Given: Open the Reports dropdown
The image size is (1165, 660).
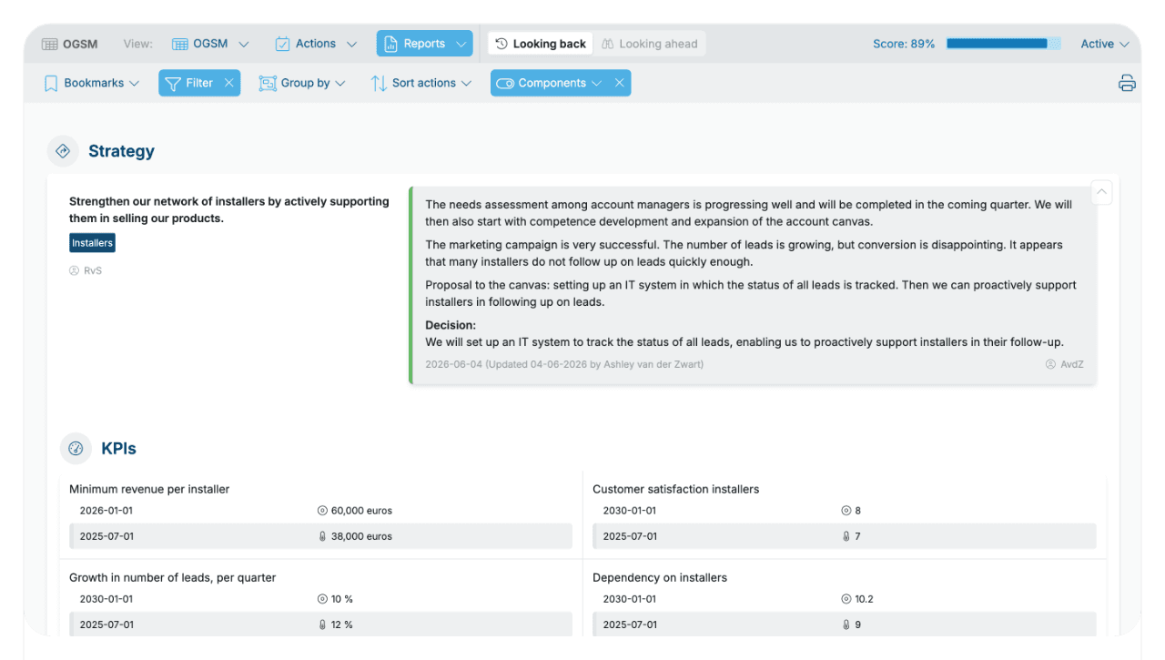Looking at the screenshot, I should pyautogui.click(x=425, y=44).
